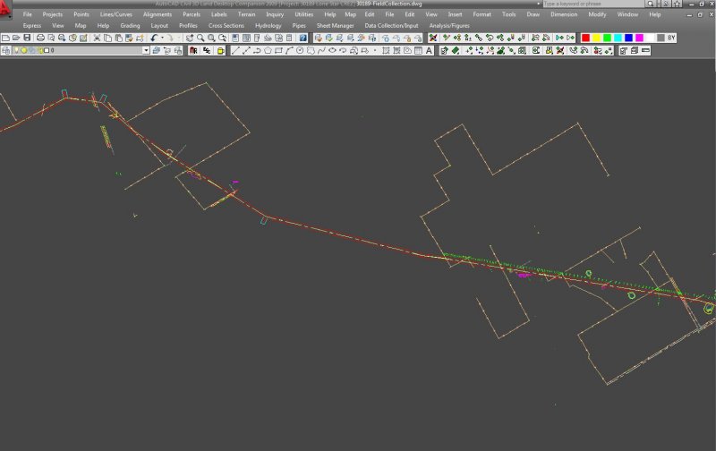Select the Spline curve tool
Viewport: 716px width, 451px height.
(321, 51)
